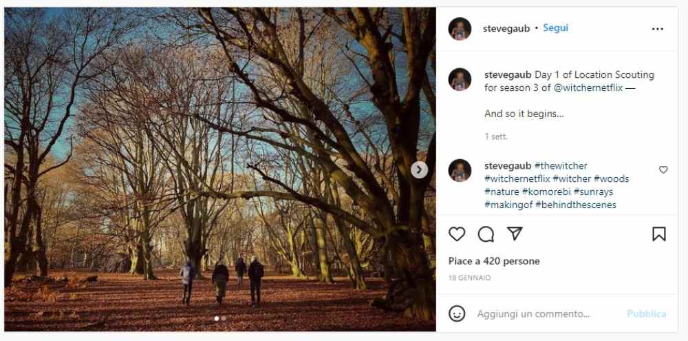Save the post with the bookmark icon
This screenshot has width=688, height=341.
[x=658, y=234]
